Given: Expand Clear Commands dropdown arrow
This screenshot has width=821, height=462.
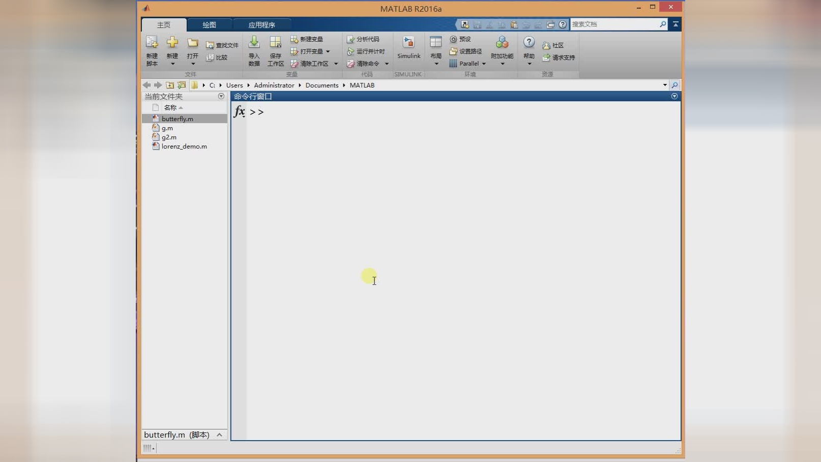Looking at the screenshot, I should (x=387, y=64).
